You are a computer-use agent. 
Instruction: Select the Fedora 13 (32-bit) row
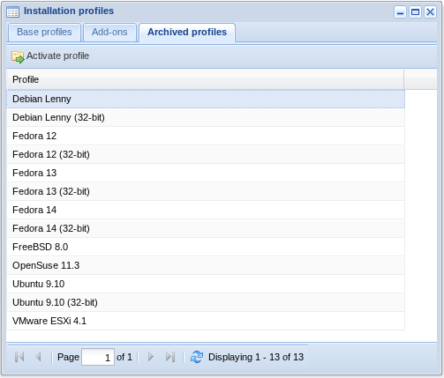(206, 191)
